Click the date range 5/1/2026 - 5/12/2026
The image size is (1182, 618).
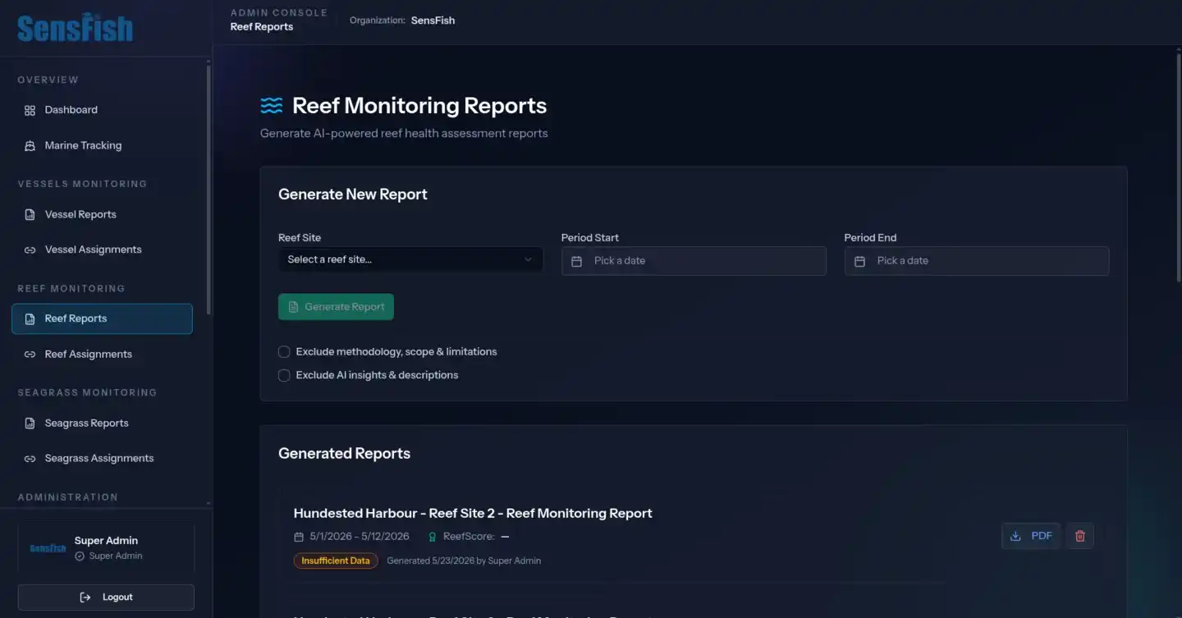click(360, 537)
